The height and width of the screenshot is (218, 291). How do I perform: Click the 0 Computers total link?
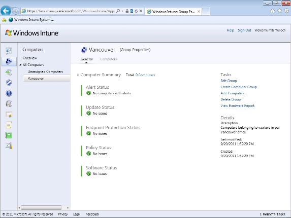[x=145, y=75]
